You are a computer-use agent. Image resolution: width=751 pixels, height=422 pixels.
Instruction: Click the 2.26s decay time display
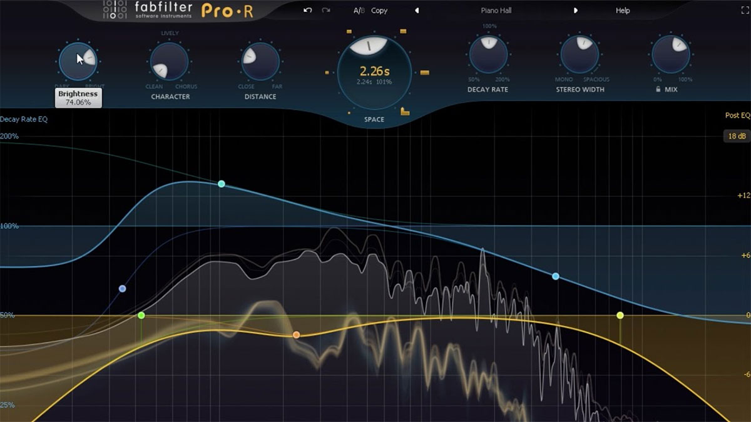click(374, 71)
